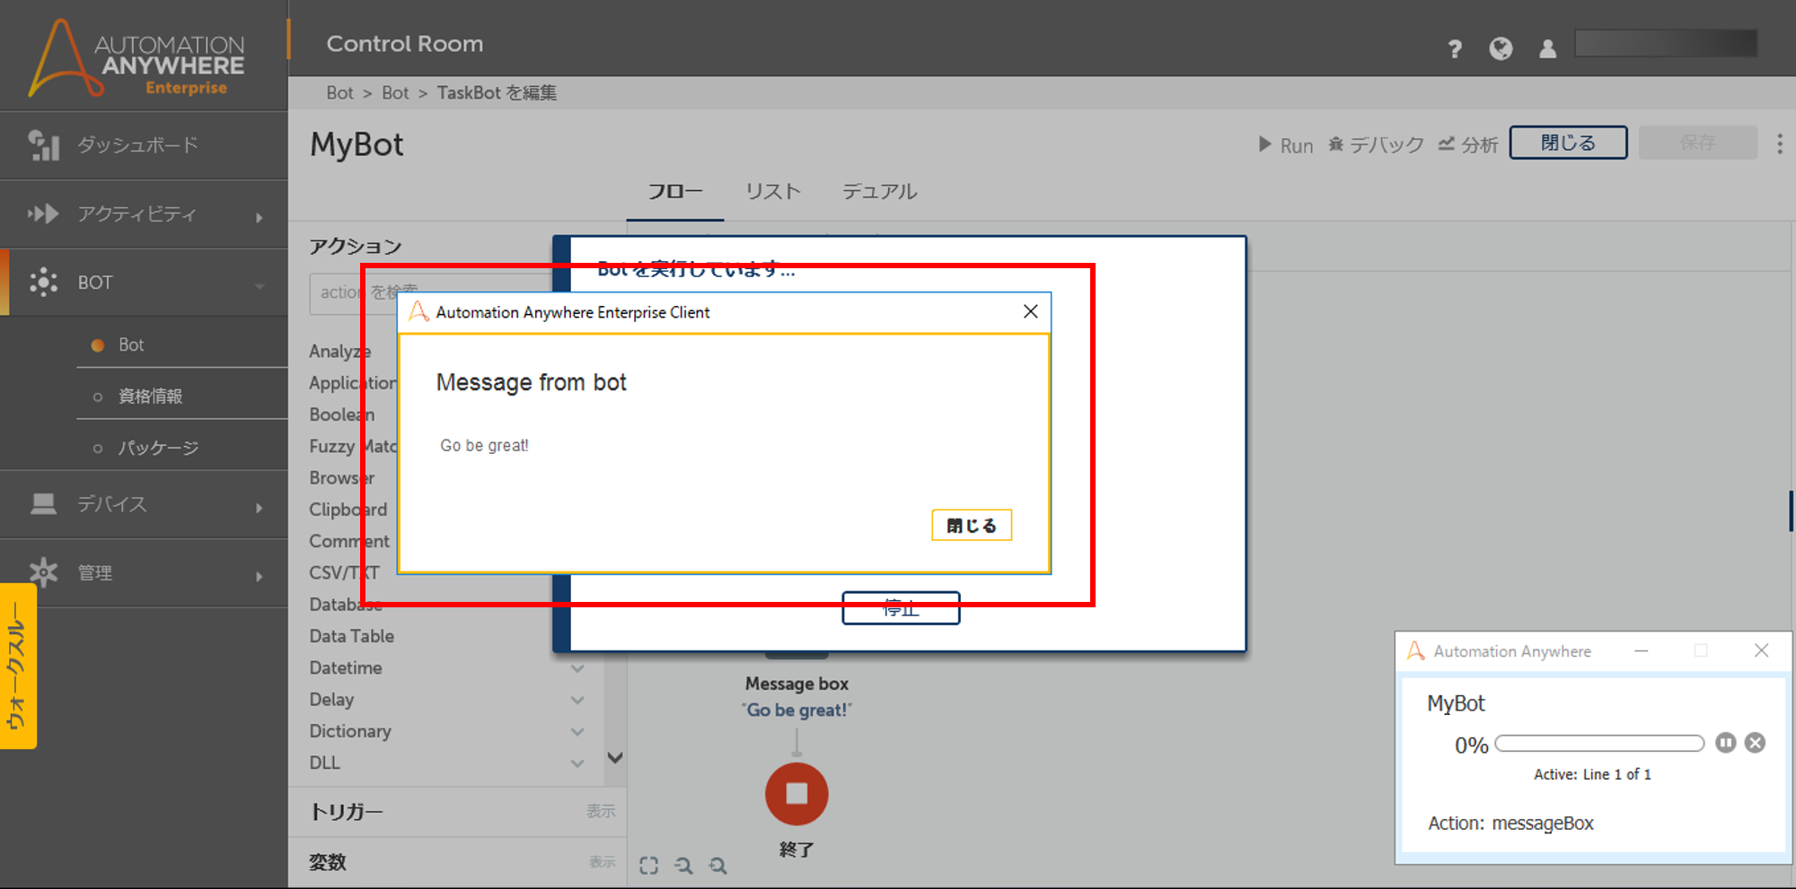Image resolution: width=1796 pixels, height=889 pixels.
Task: Expand the Dictionary action group
Action: (x=577, y=732)
